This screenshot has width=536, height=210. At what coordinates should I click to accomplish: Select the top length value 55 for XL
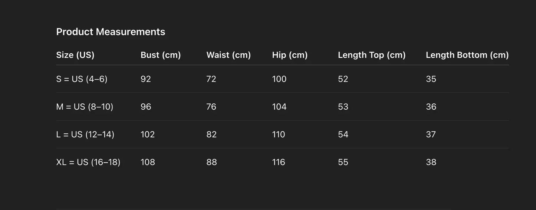coord(343,162)
